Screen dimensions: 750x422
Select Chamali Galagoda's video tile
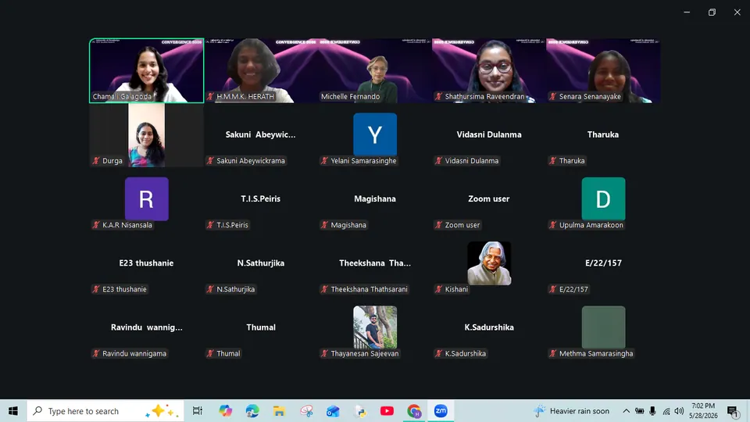coord(146,71)
